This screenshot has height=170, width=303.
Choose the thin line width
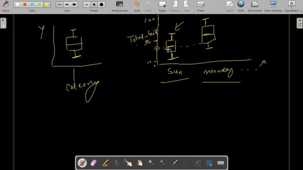tap(59, 4)
